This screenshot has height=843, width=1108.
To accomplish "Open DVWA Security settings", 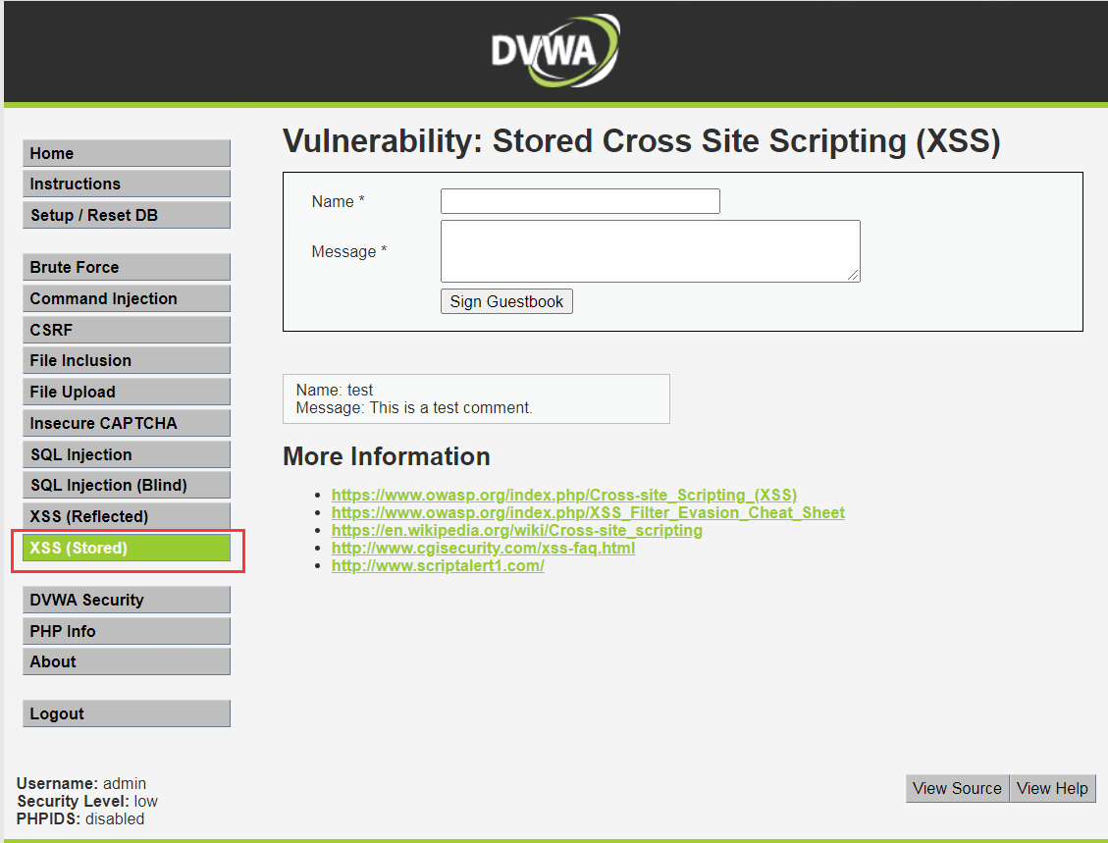I will click(x=126, y=600).
